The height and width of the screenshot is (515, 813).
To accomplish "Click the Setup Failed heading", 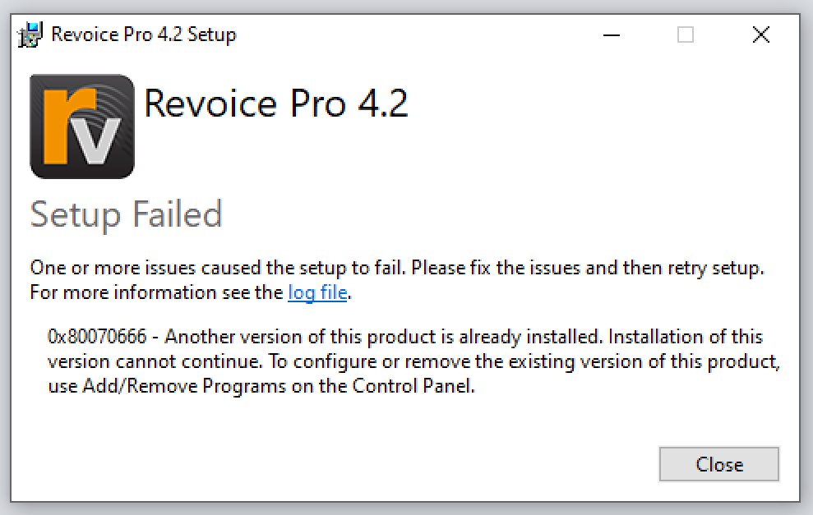I will click(126, 214).
